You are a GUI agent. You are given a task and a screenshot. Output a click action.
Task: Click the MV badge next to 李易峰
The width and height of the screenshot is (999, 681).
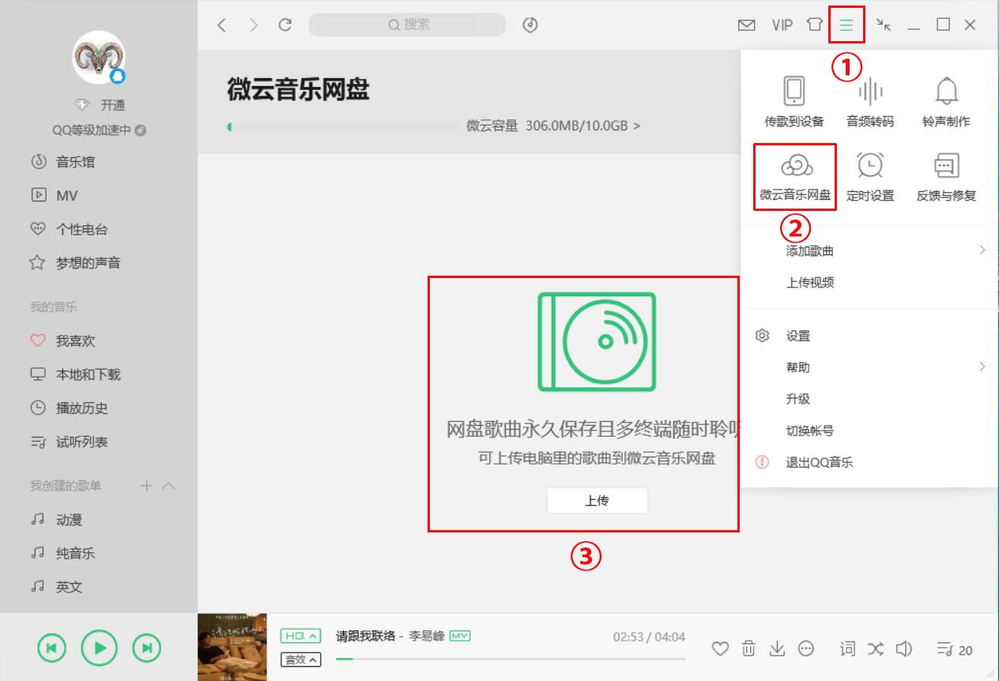pos(460,636)
